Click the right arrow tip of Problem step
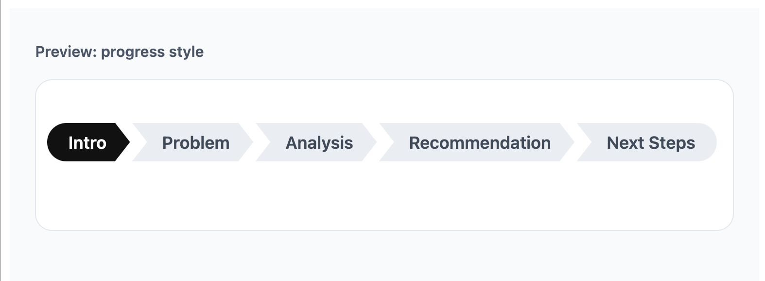Viewport: 765px width, 281px height. [246, 142]
